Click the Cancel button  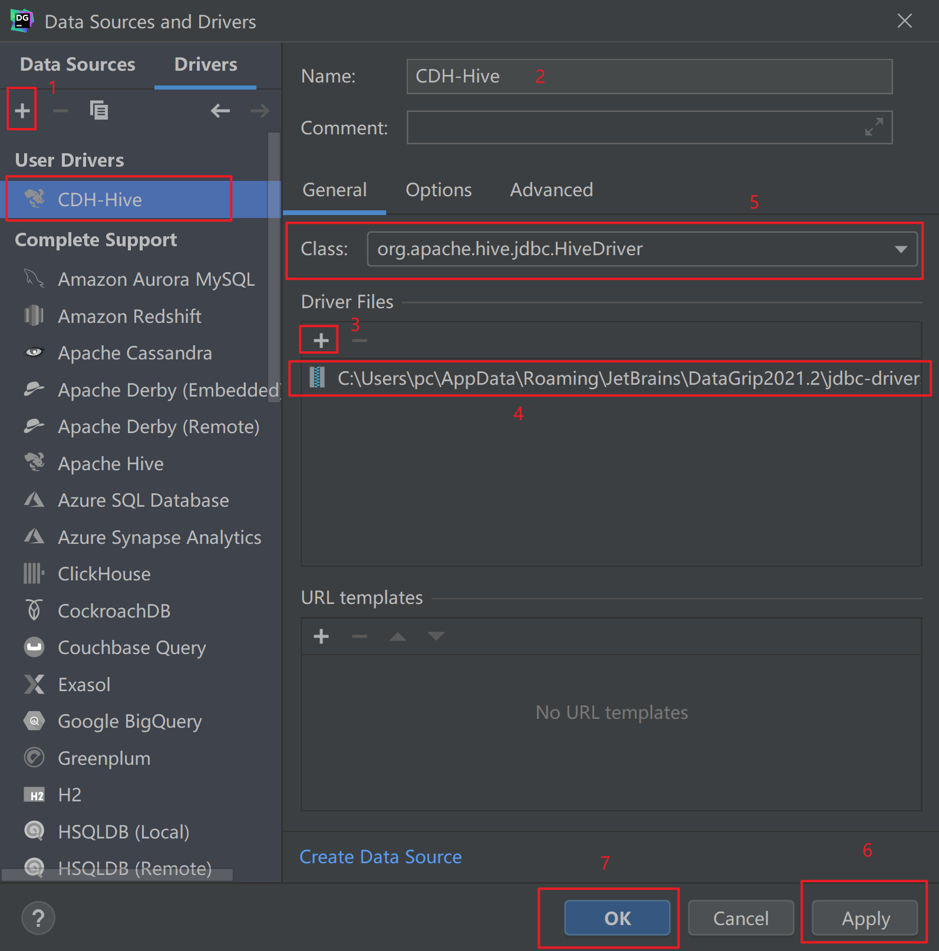(741, 917)
